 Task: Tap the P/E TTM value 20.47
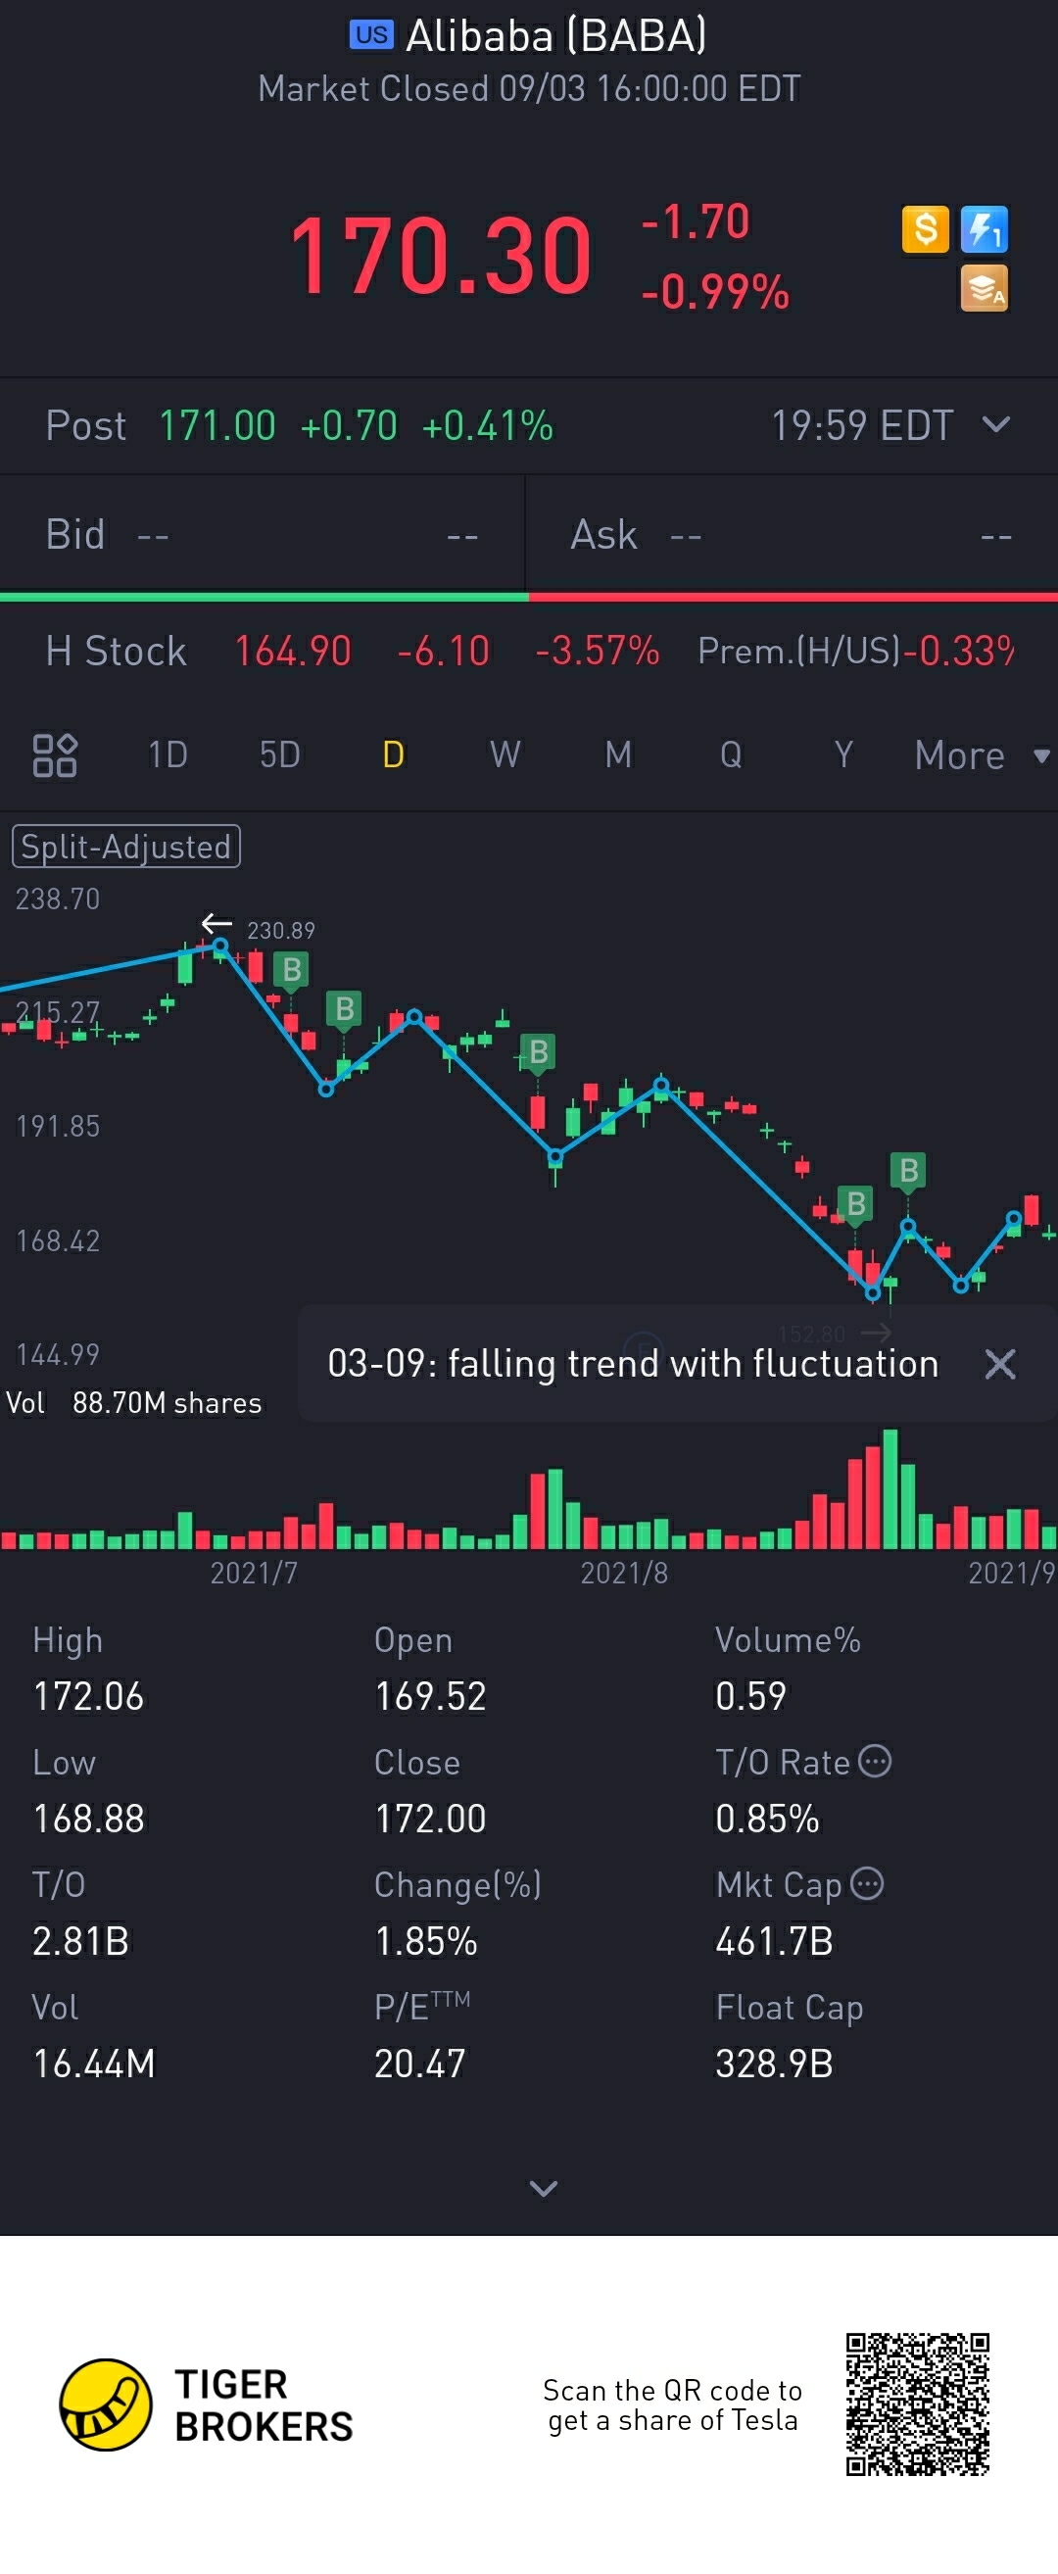419,2064
